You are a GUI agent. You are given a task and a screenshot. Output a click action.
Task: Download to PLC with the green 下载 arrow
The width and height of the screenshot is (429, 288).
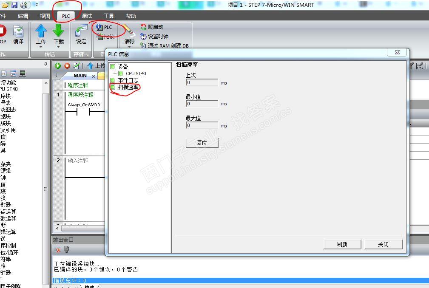pos(58,31)
